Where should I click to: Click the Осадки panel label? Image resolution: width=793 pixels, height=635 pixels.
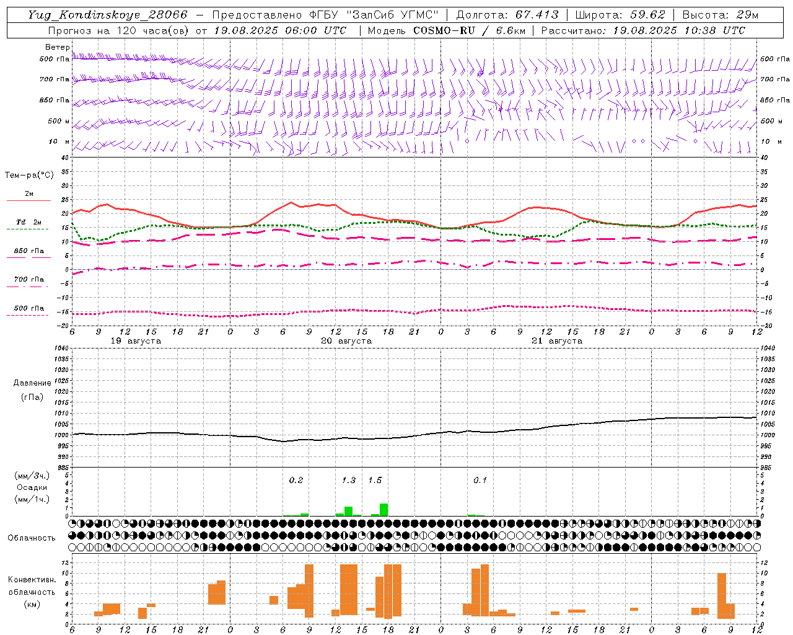(32, 487)
